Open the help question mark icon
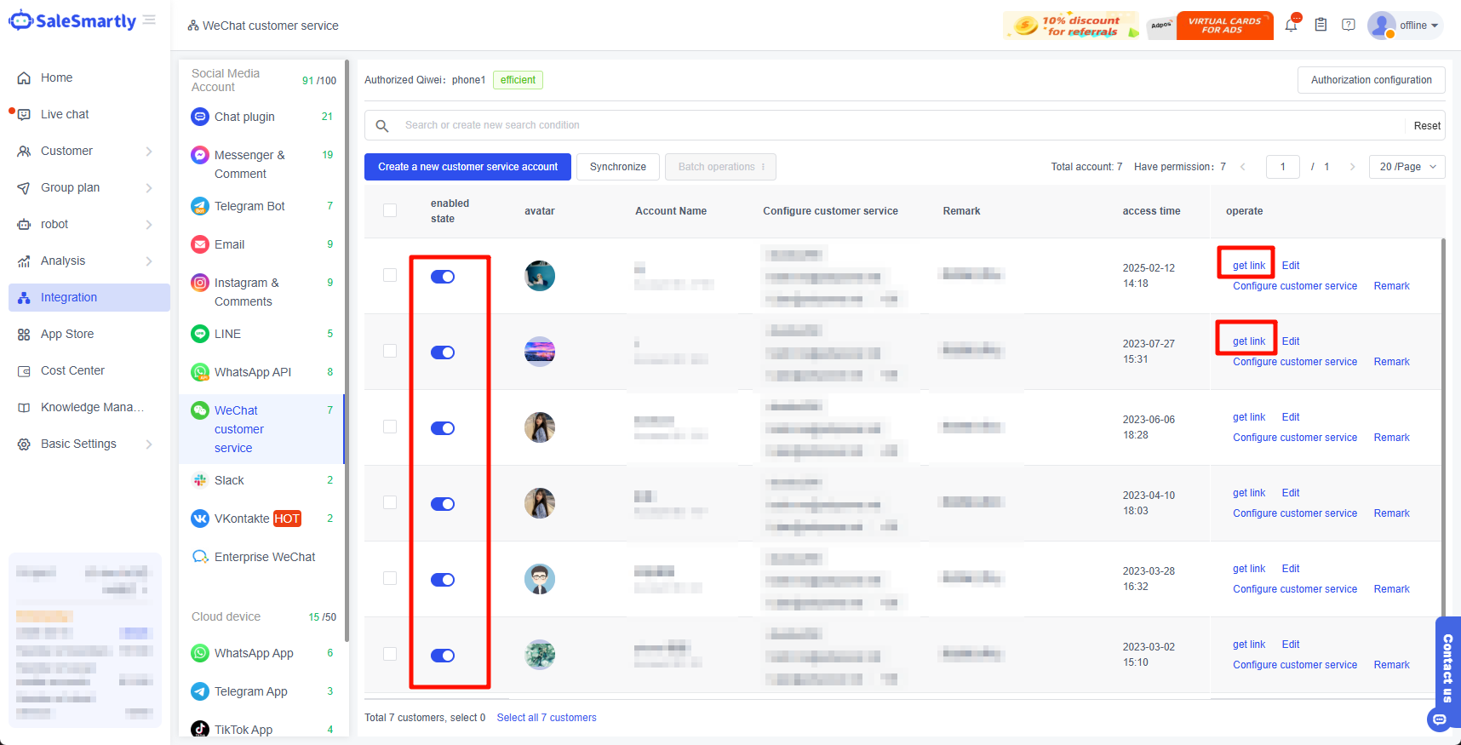 (x=1349, y=25)
